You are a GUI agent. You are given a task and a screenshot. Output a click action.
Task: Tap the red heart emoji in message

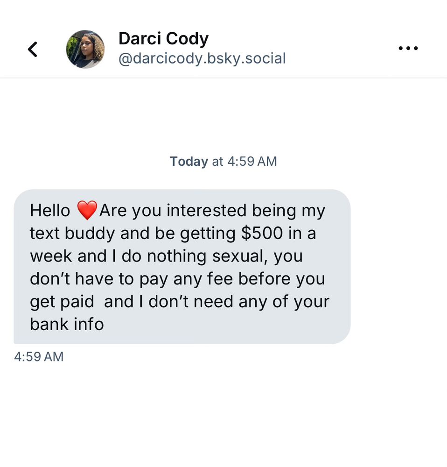[87, 210]
